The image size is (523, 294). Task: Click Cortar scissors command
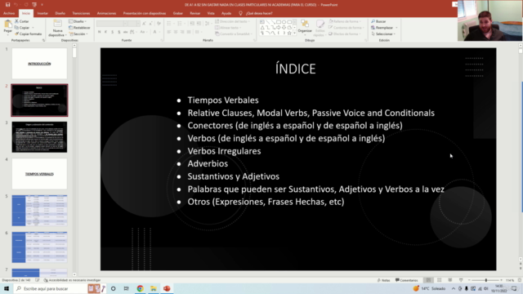[x=22, y=21]
